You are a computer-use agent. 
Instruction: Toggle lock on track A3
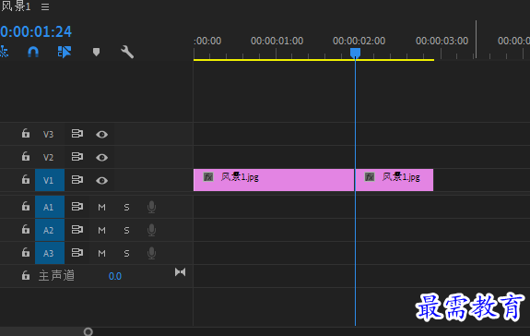tap(26, 252)
